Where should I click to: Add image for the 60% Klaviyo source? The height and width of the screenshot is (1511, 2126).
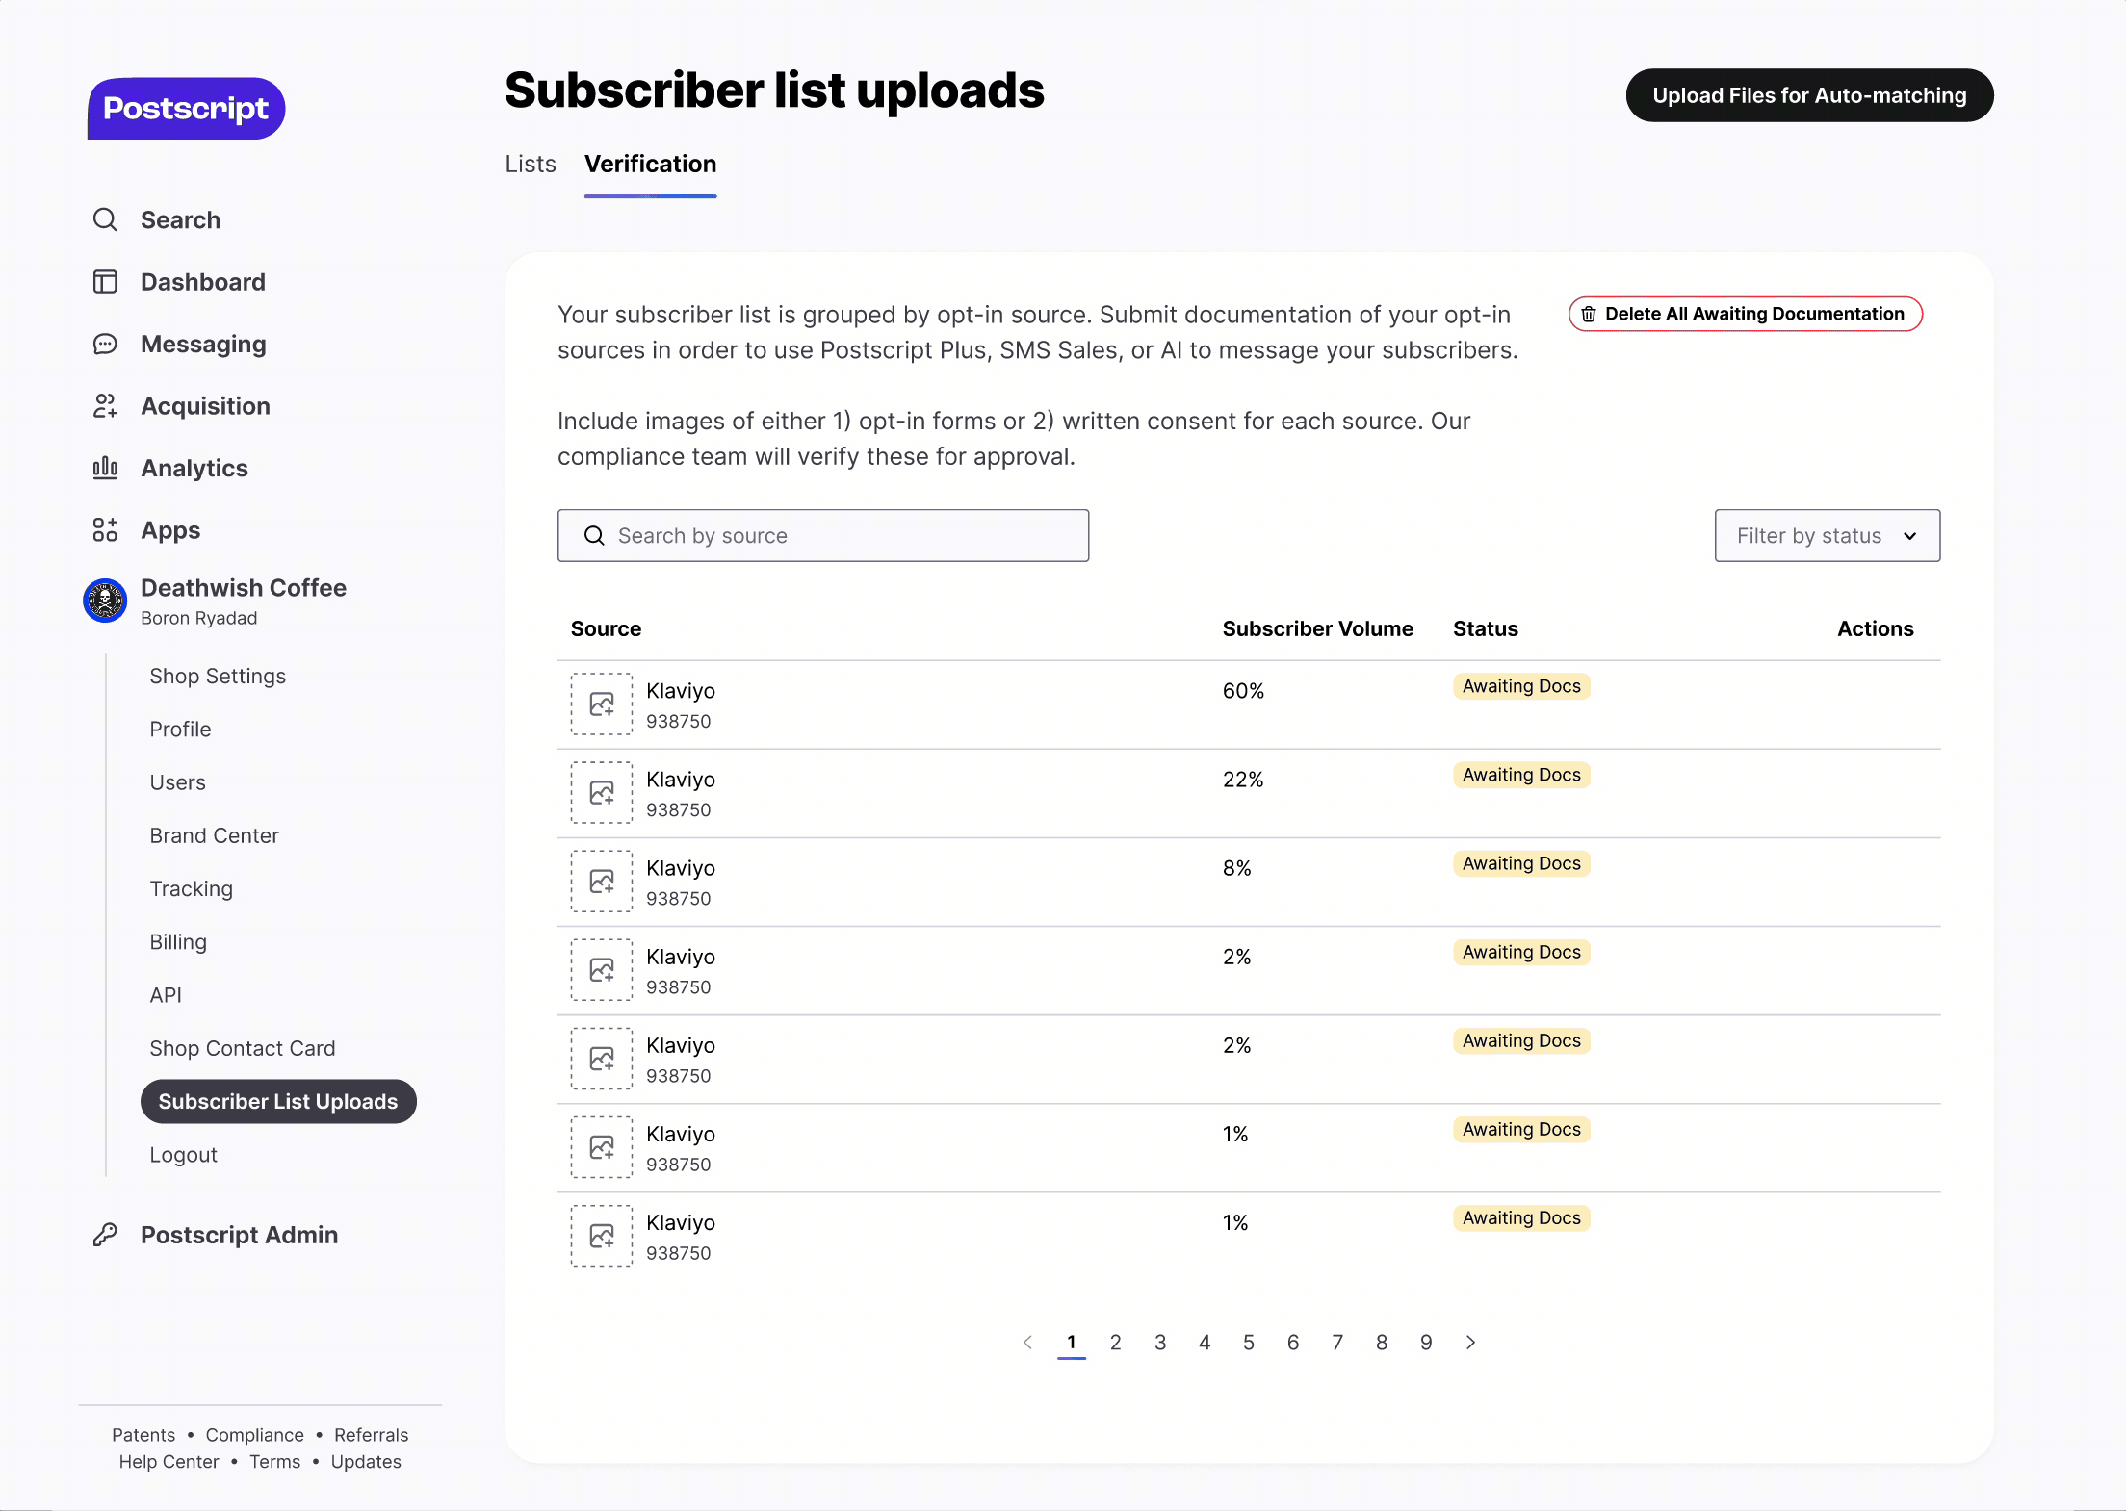point(602,704)
